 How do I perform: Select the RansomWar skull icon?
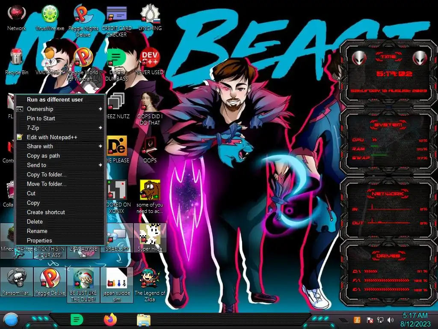(x=17, y=282)
